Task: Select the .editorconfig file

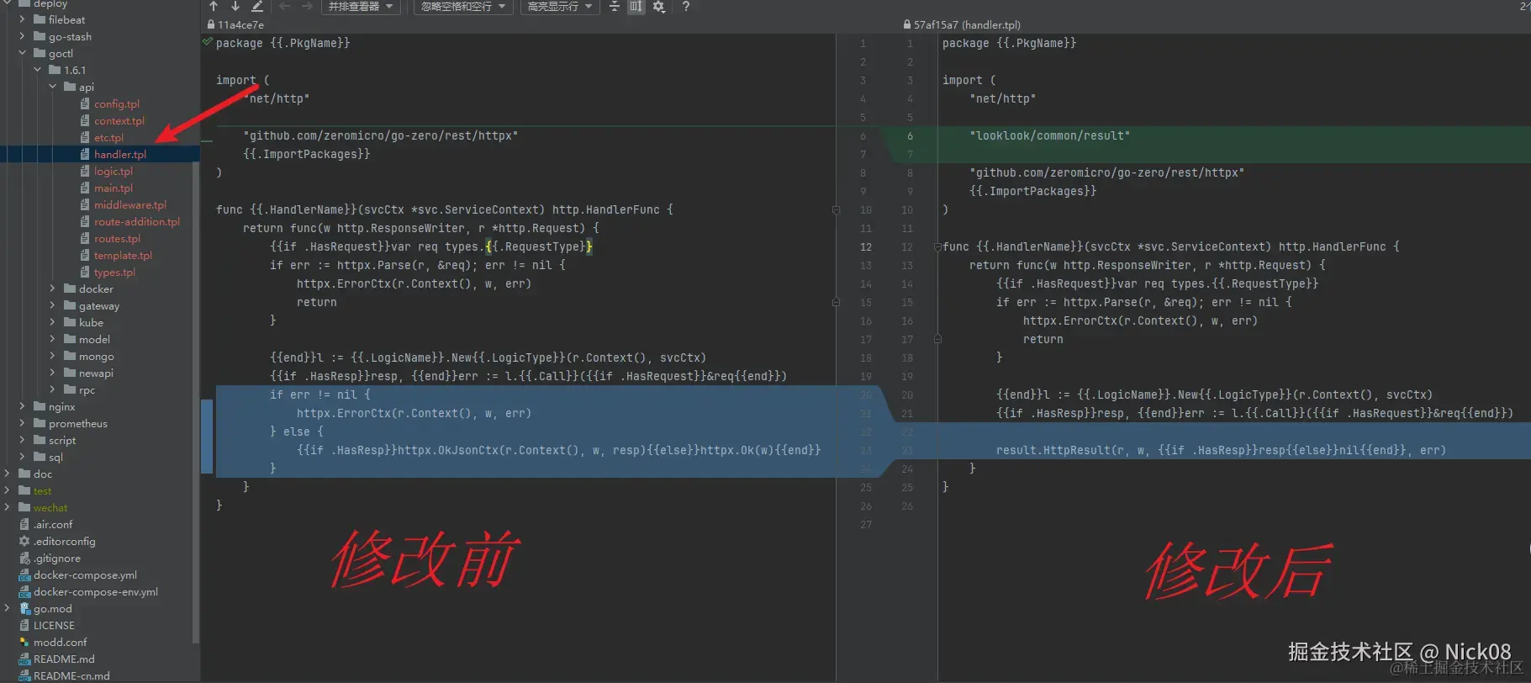Action: (64, 541)
